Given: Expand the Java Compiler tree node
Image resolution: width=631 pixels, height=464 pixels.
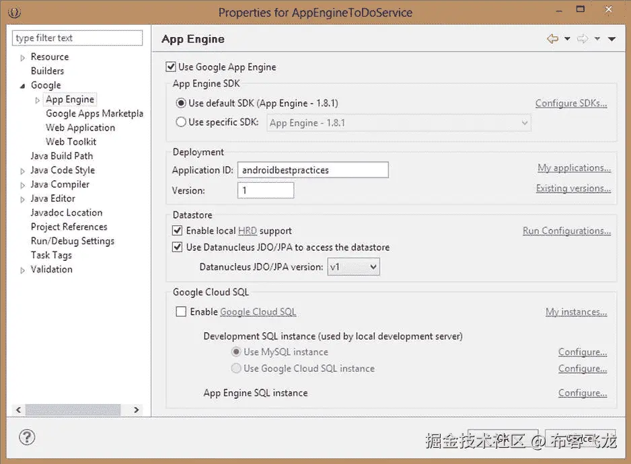Looking at the screenshot, I should [23, 185].
